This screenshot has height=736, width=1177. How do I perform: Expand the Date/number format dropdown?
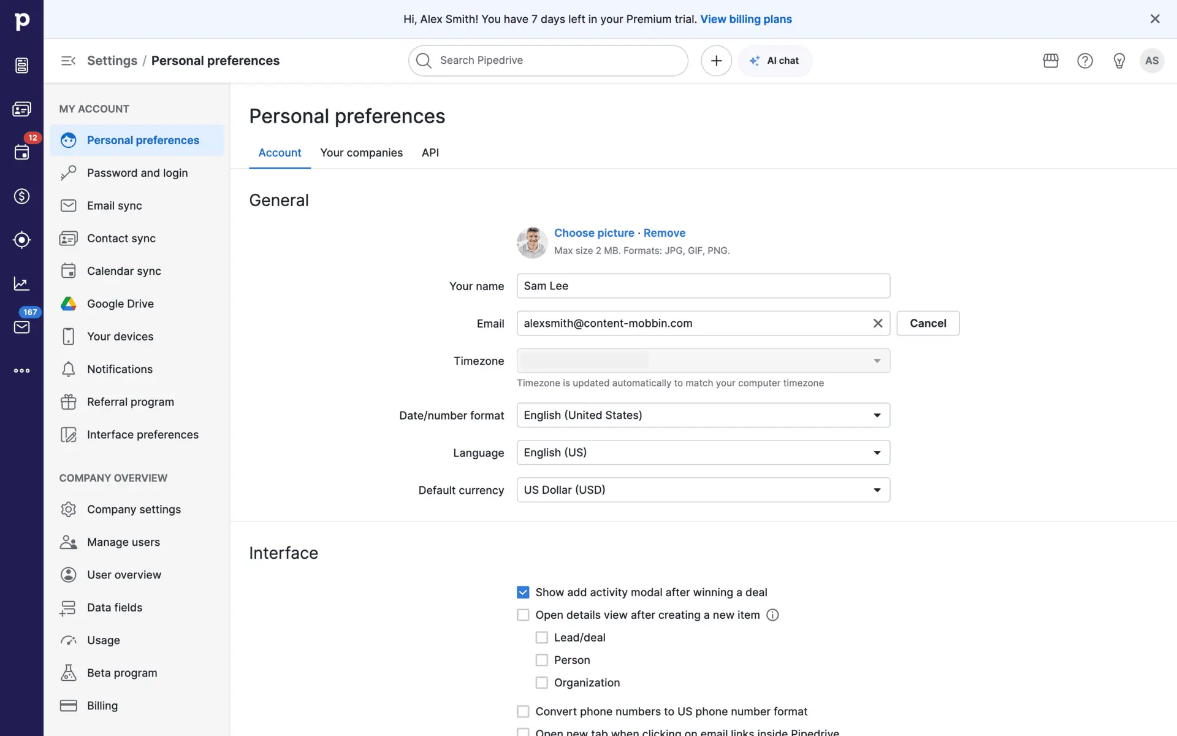click(703, 415)
